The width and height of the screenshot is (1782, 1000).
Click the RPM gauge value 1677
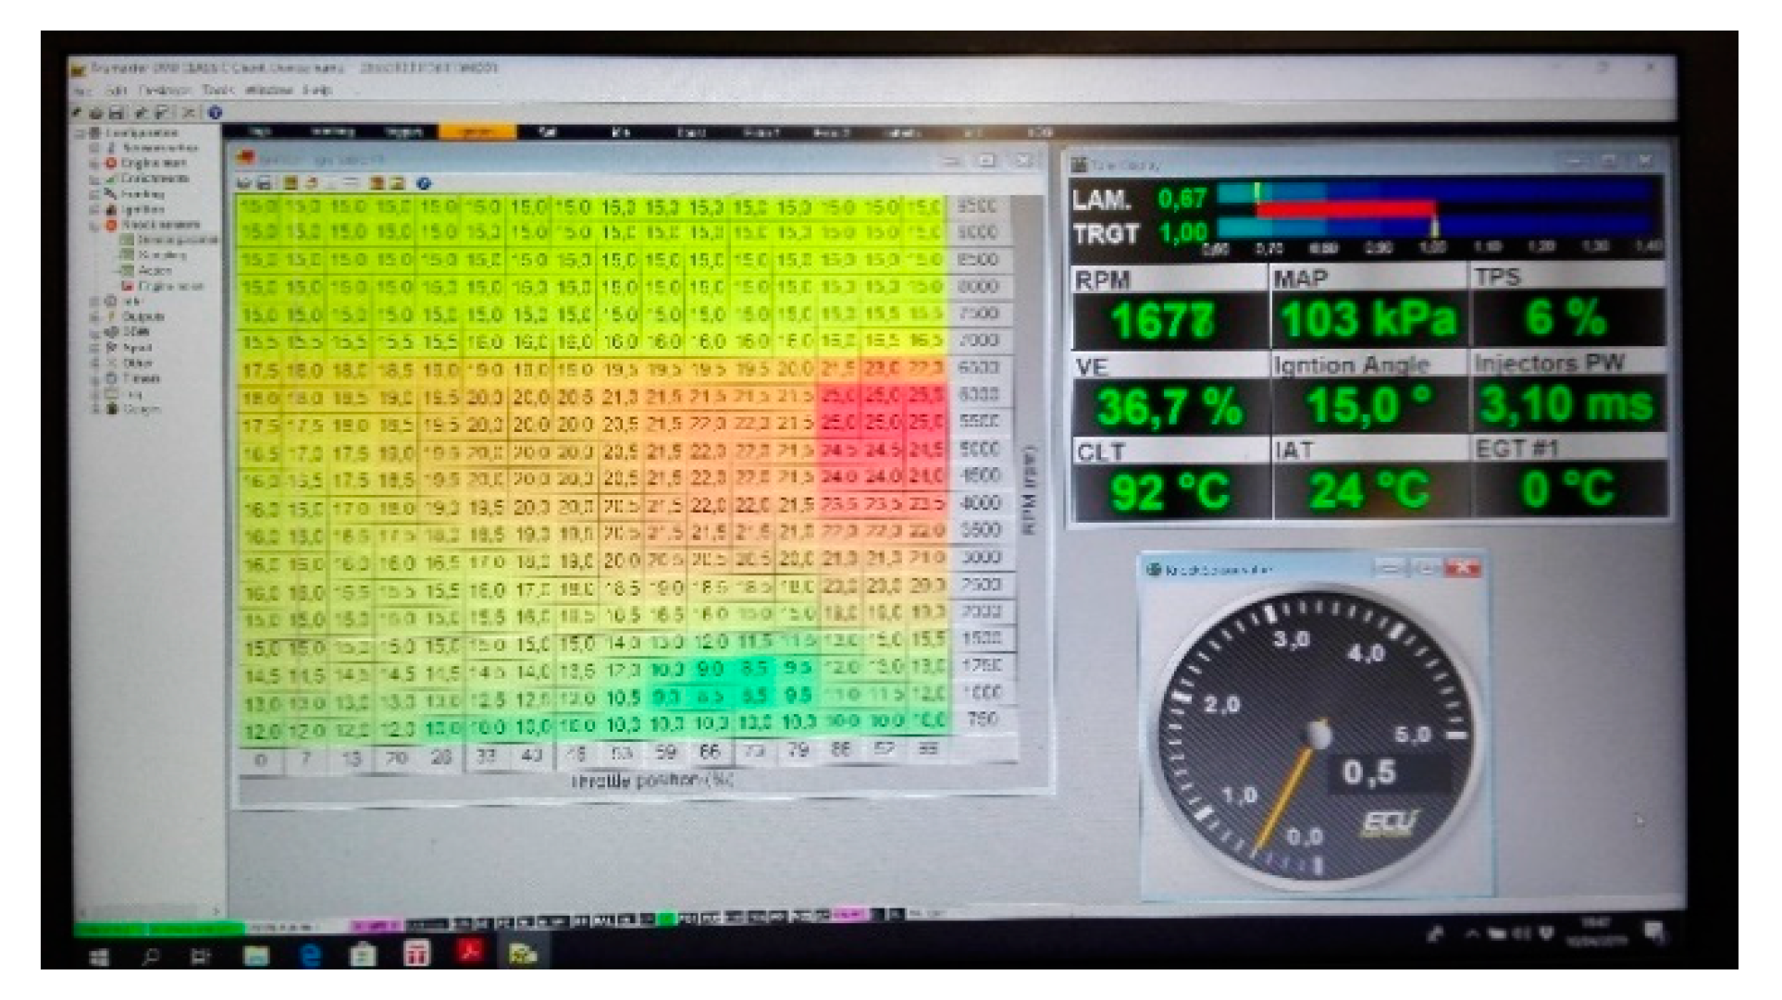tap(1162, 320)
